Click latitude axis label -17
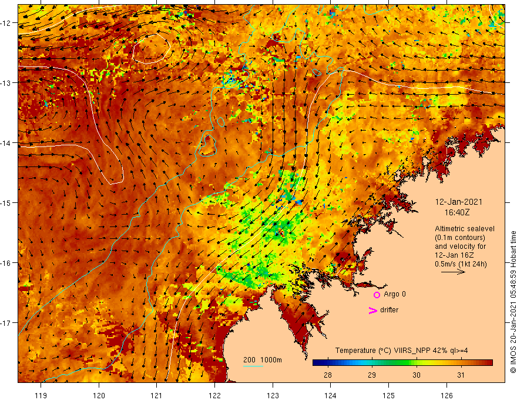 6,323
